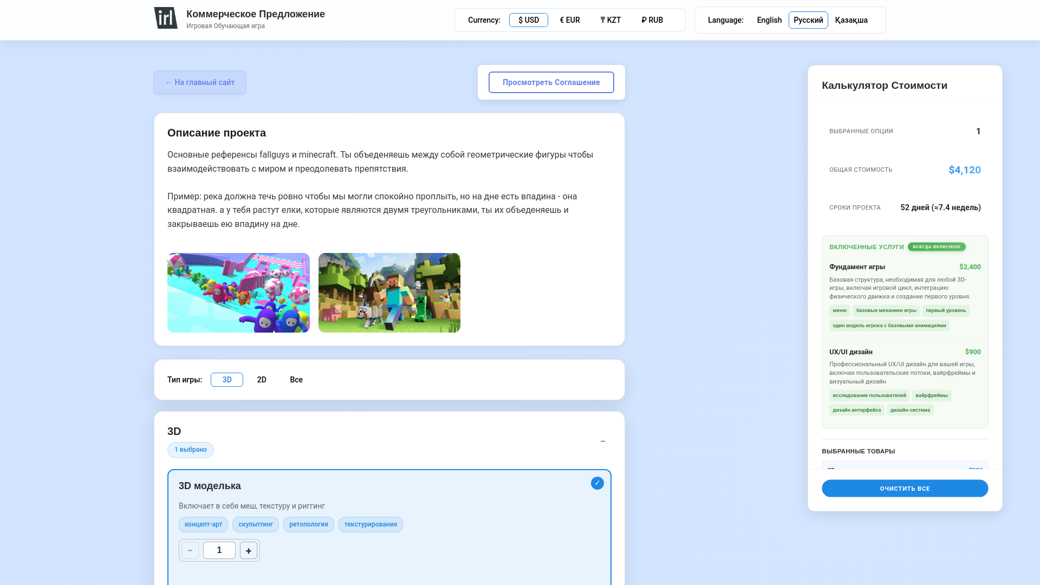The width and height of the screenshot is (1040, 585).
Task: Click the скульптинг tag
Action: pyautogui.click(x=256, y=524)
